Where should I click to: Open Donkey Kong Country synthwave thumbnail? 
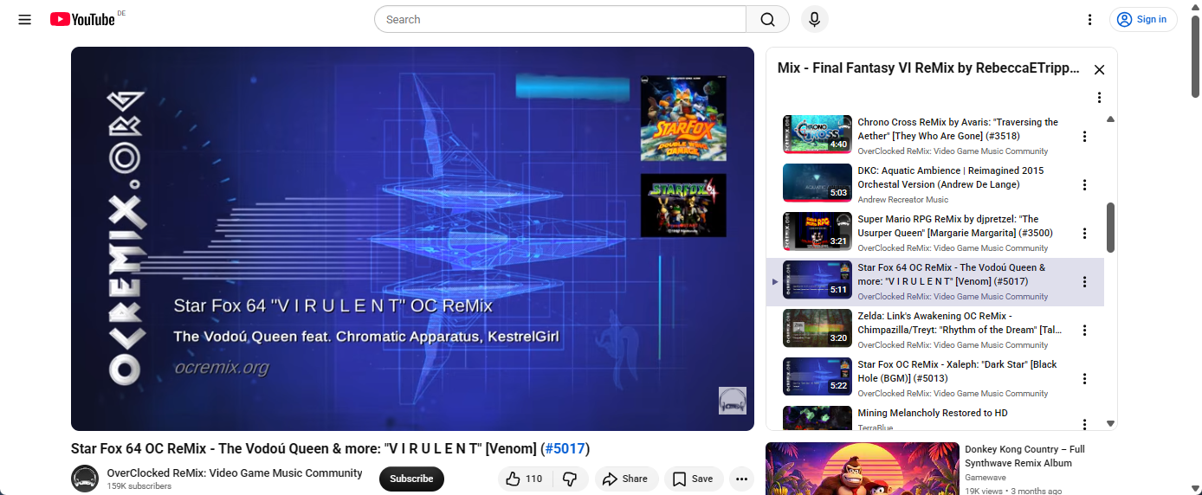[862, 468]
